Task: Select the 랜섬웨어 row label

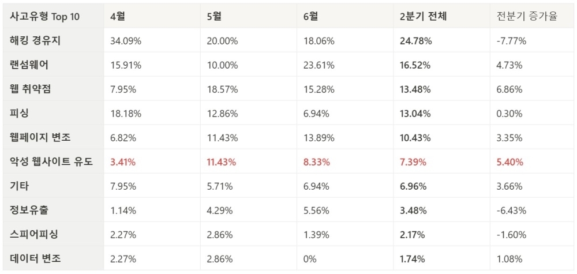Action: (x=29, y=65)
